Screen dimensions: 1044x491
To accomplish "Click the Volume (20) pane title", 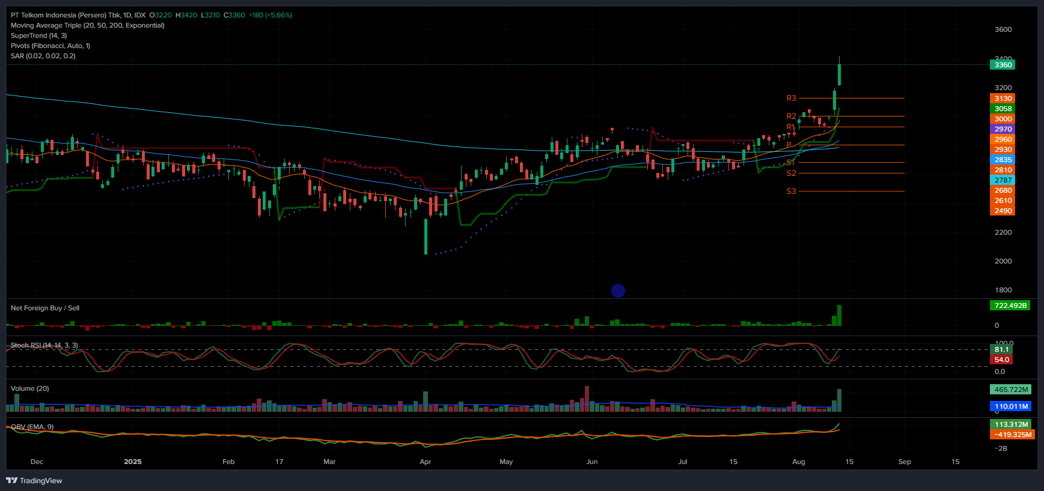I will point(30,388).
